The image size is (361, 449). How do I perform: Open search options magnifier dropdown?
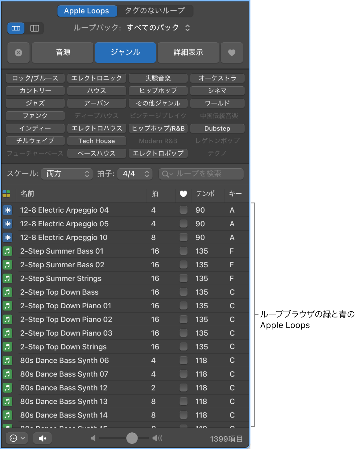pyautogui.click(x=168, y=174)
